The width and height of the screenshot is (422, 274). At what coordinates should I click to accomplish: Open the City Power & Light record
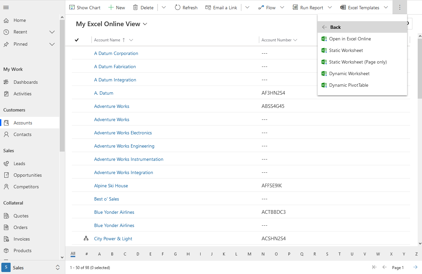(x=113, y=238)
